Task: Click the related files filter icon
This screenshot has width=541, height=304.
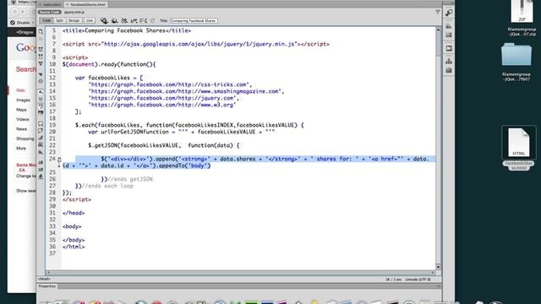Action: (x=438, y=12)
